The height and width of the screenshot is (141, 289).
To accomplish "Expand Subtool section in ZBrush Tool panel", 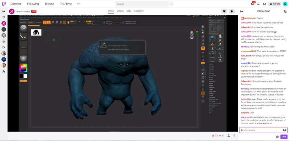I will (211, 64).
